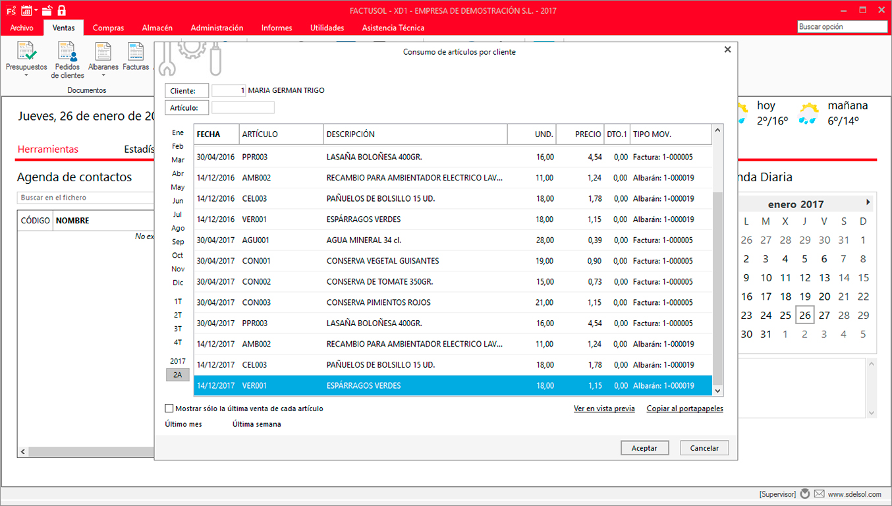Click the Cliente code input field
The image size is (892, 506).
229,91
